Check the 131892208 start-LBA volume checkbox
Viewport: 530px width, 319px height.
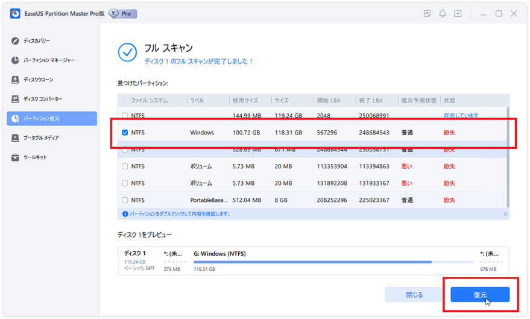click(125, 183)
